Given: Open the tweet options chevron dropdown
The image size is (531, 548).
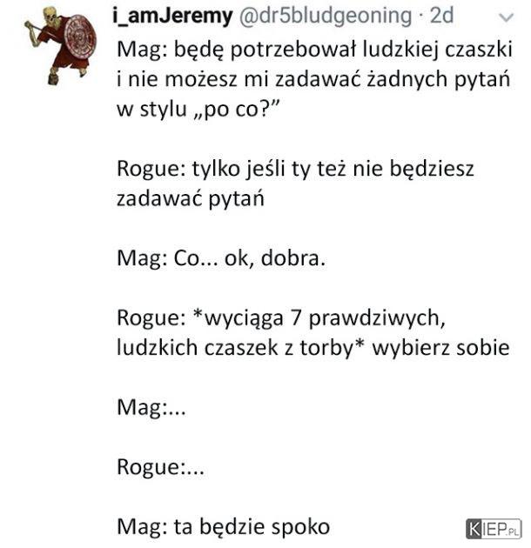Looking at the screenshot, I should tap(506, 17).
